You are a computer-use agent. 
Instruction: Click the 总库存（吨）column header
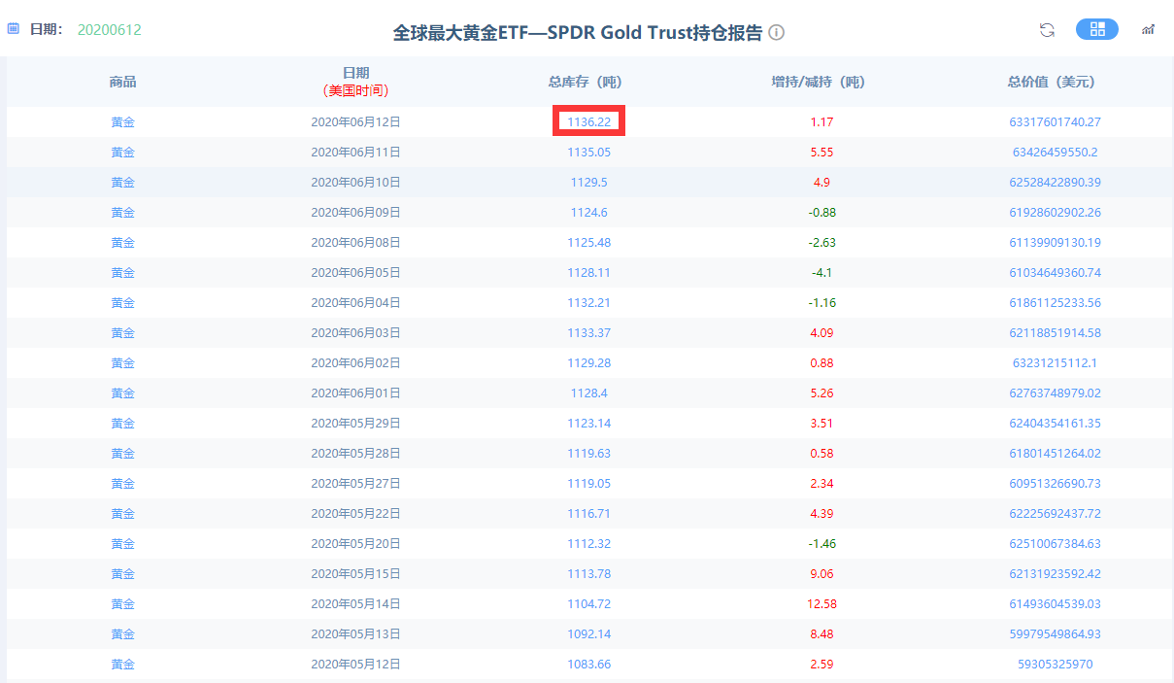(589, 83)
